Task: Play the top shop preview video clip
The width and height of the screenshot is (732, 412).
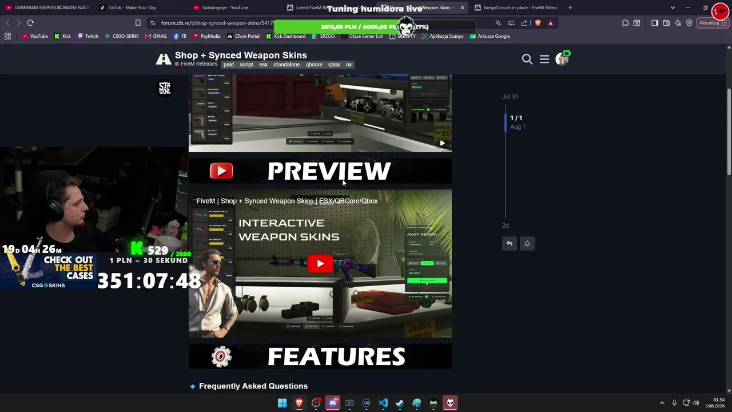Action: coord(442,143)
